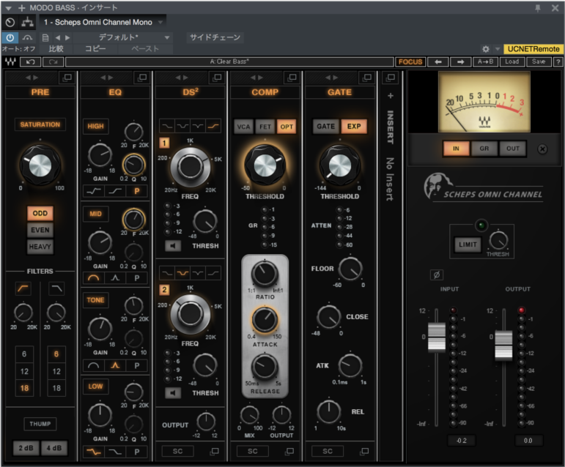Viewport: 565px width, 467px height.
Task: Click DS² band 1 listen speaker icon
Action: 173,246
